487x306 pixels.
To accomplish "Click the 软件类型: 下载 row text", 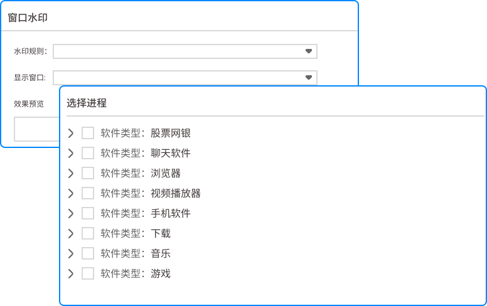I will pyautogui.click(x=136, y=233).
